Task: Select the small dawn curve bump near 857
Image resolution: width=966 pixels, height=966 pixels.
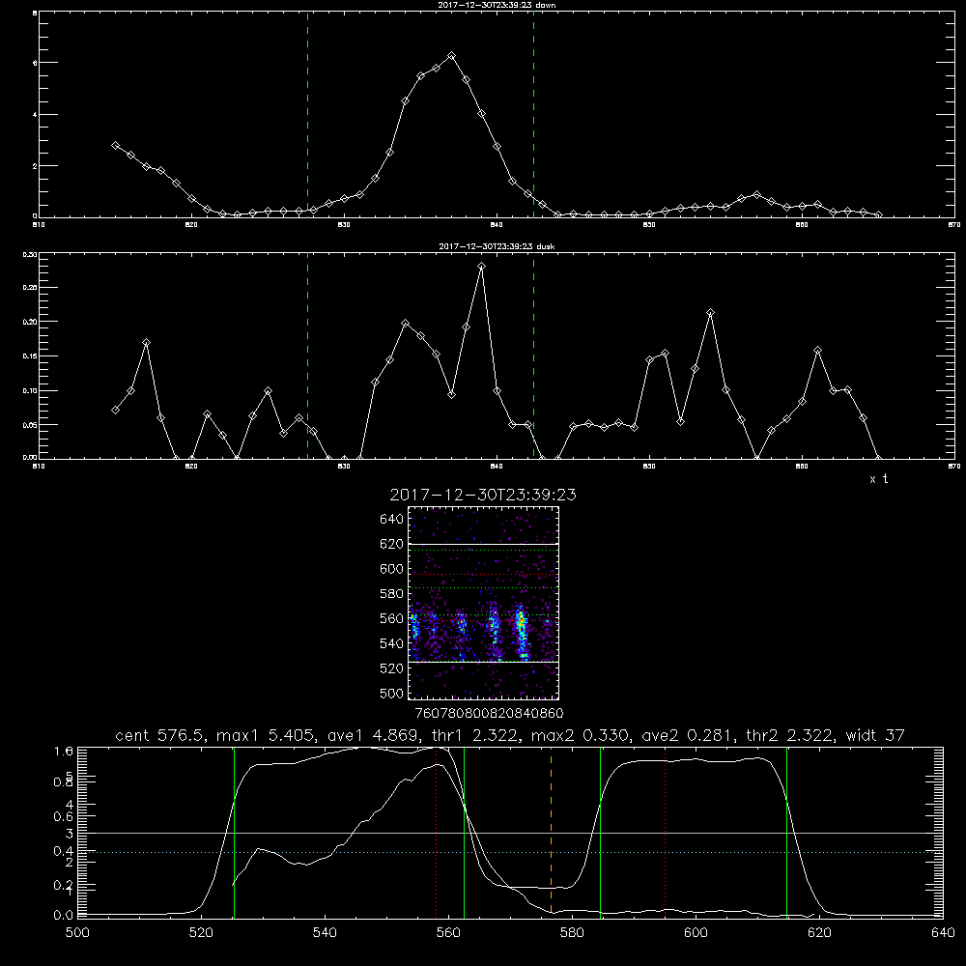Action: [x=756, y=195]
